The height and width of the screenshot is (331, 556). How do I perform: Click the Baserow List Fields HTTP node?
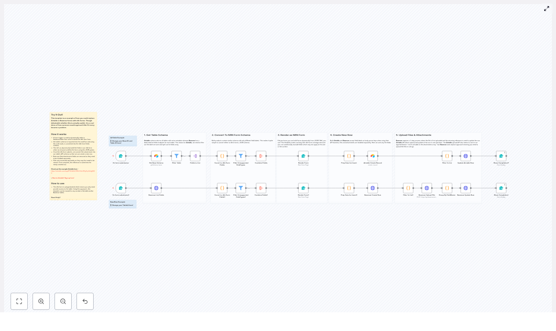coord(156,188)
